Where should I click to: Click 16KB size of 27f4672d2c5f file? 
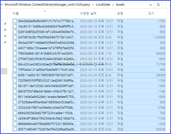(161, 59)
